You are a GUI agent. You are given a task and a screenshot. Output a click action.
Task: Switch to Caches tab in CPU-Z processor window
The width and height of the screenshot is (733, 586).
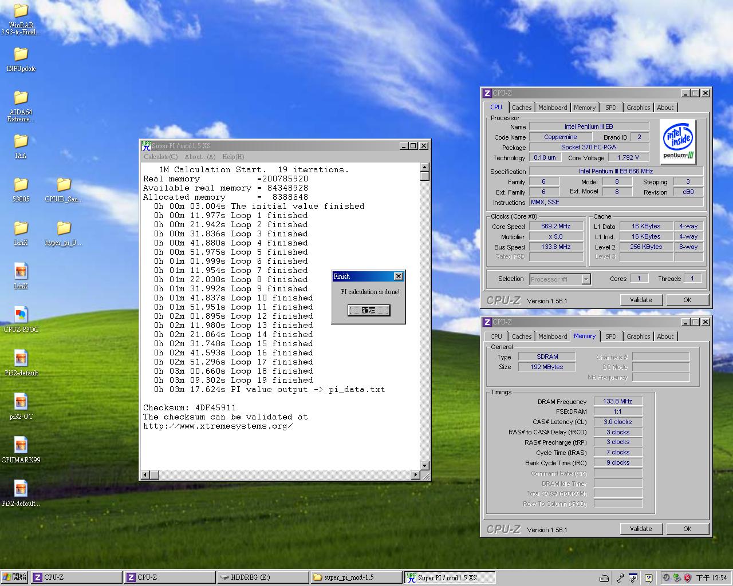(522, 108)
